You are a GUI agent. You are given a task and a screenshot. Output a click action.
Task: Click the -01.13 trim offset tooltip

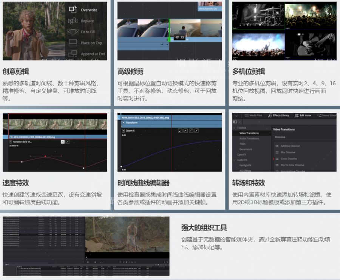point(179,37)
